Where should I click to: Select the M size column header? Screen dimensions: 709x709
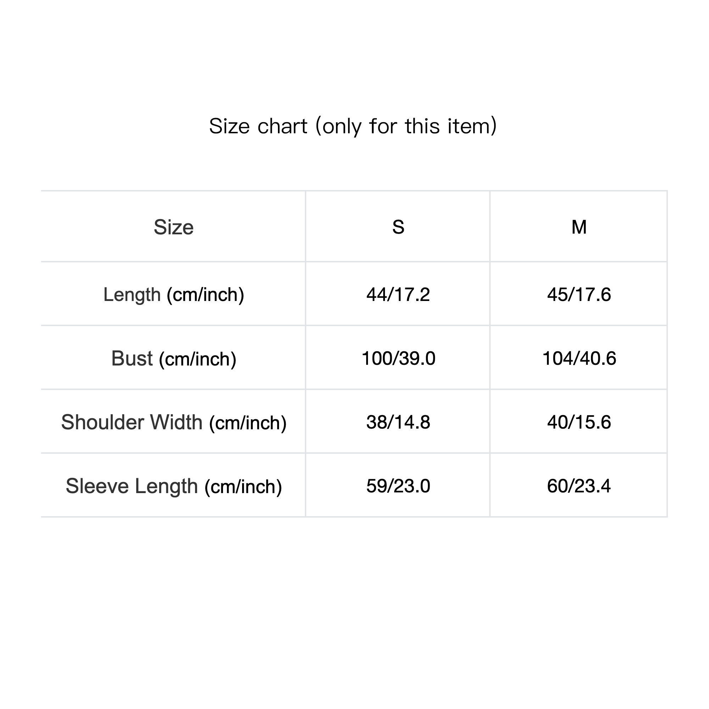tap(579, 227)
